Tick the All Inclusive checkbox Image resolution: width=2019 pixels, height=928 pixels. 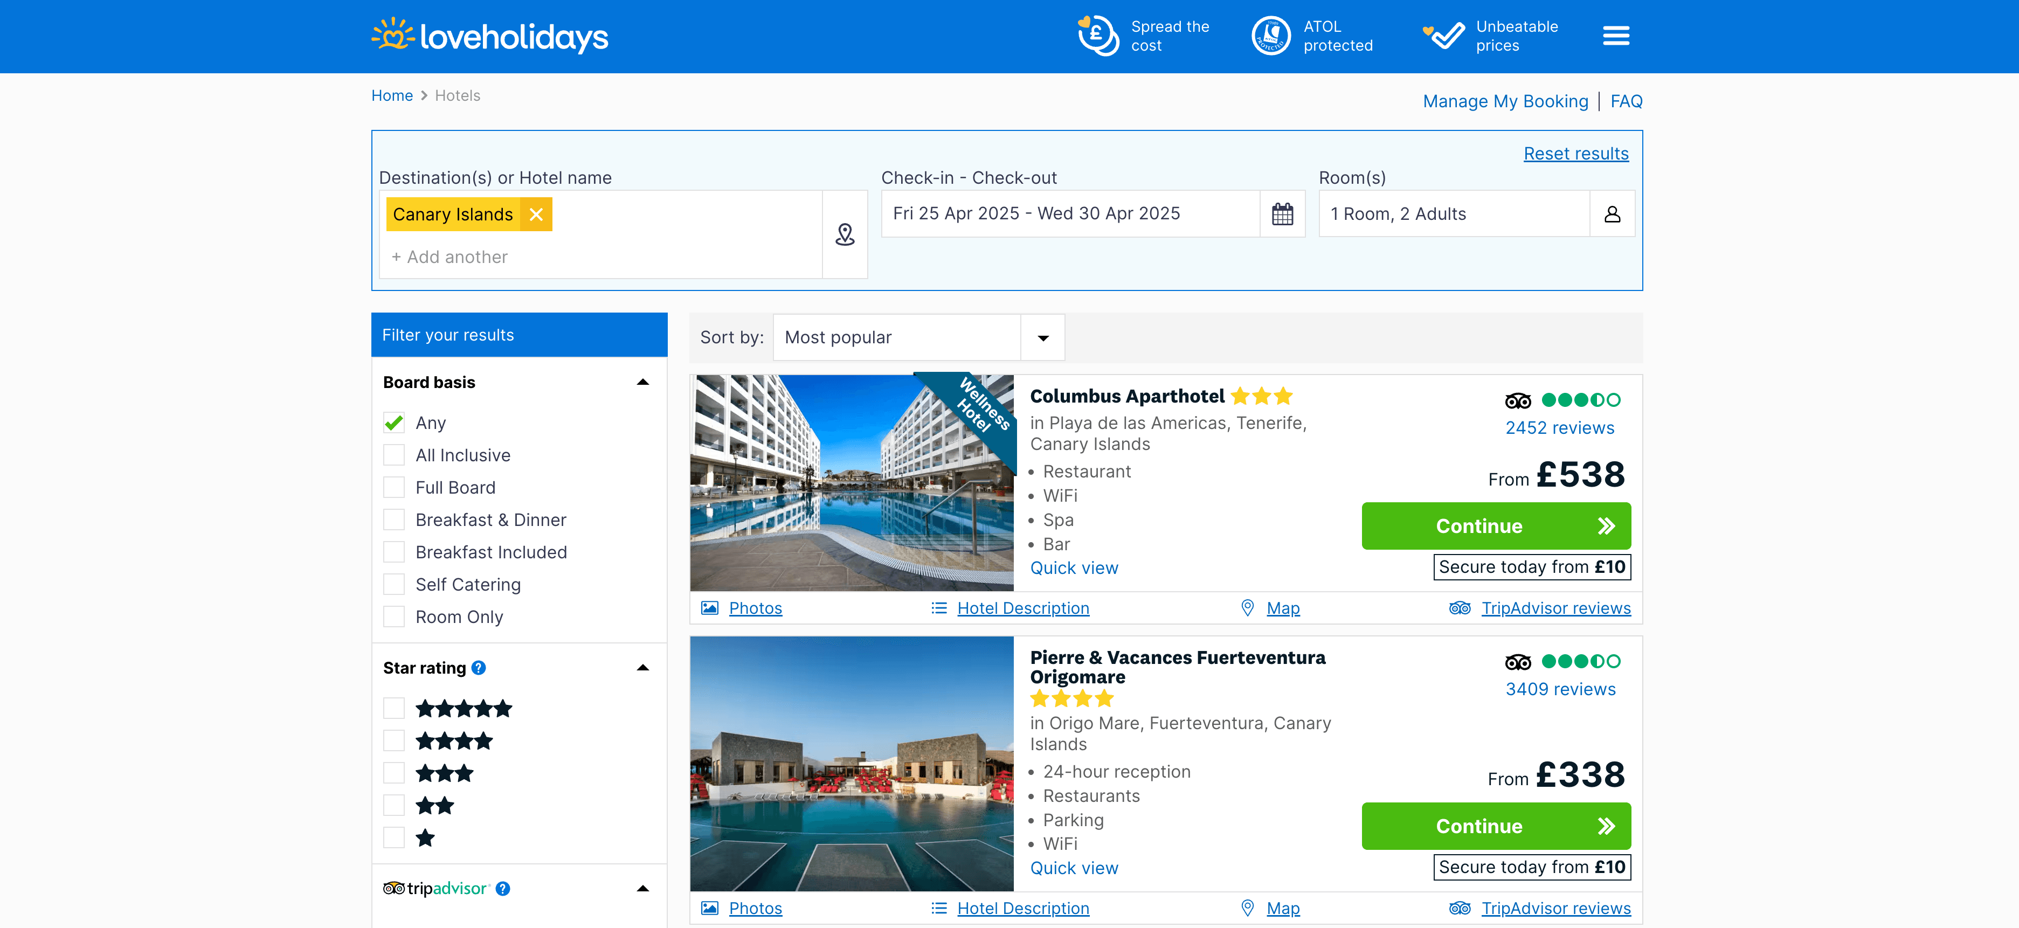tap(393, 455)
